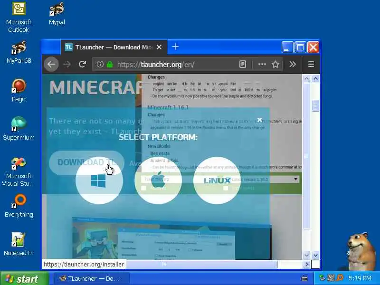The width and height of the screenshot is (380, 285).
Task: Bookmark this page with the star
Action: (x=275, y=64)
